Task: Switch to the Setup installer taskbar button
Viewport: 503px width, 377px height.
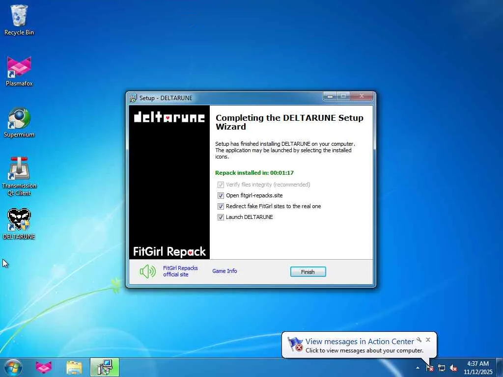Action: click(x=105, y=368)
